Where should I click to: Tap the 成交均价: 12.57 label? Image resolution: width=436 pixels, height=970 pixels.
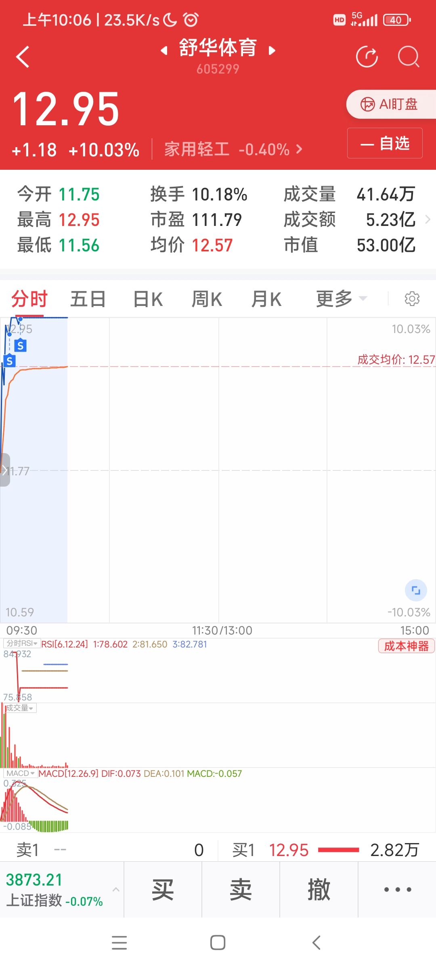pos(396,360)
